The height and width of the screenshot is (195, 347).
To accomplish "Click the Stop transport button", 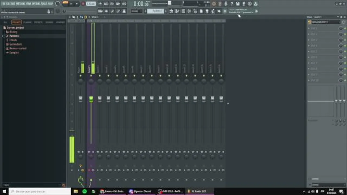I will coord(77,4).
